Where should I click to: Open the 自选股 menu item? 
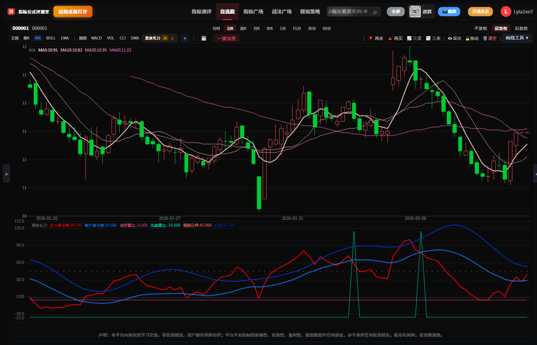pos(227,11)
